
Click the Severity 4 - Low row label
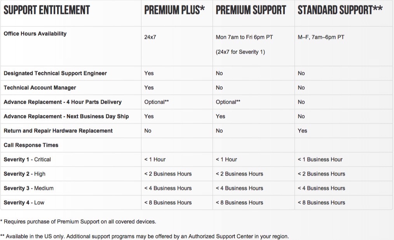tap(24, 203)
